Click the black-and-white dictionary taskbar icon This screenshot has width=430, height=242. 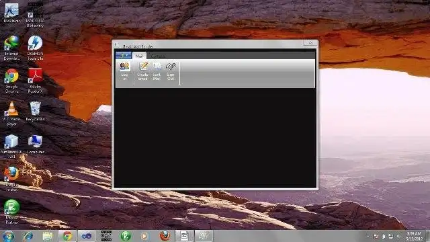[106, 236]
